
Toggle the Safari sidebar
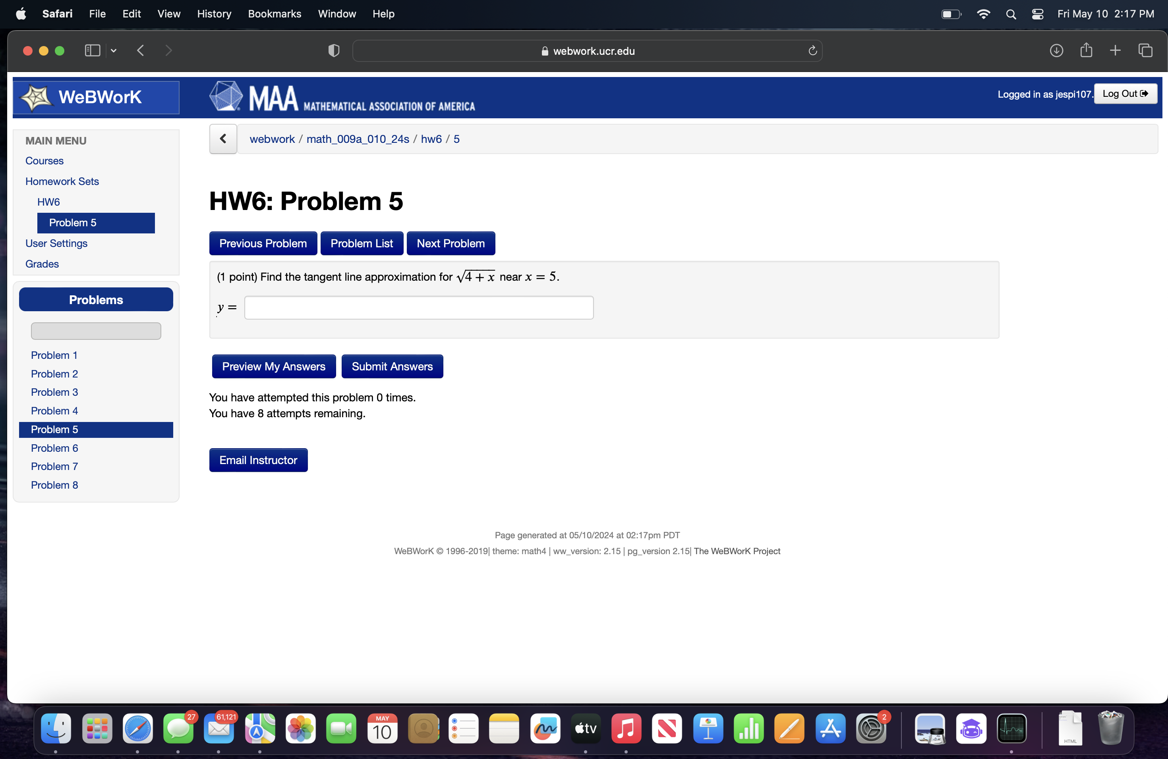pos(92,50)
